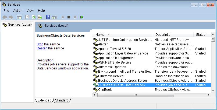Screen dimensions: 217x110
Task: Click the blue Help question mark icon
Action: 48,17
